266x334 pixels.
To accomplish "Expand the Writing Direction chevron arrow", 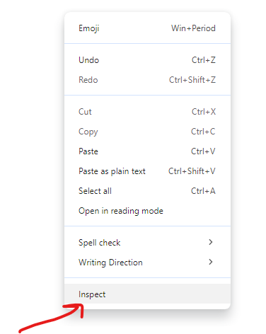I will click(211, 262).
